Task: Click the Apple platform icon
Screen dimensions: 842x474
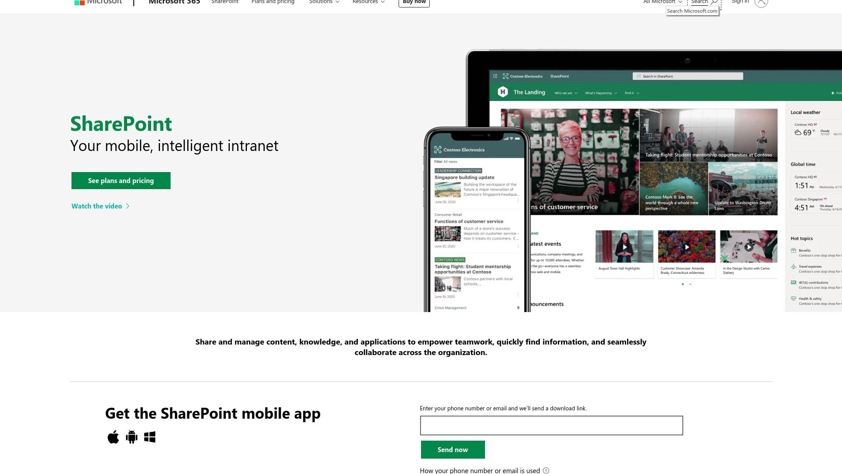Action: pyautogui.click(x=113, y=437)
